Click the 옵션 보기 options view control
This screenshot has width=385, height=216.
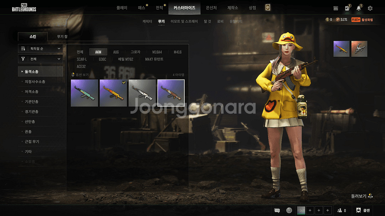[80, 75]
